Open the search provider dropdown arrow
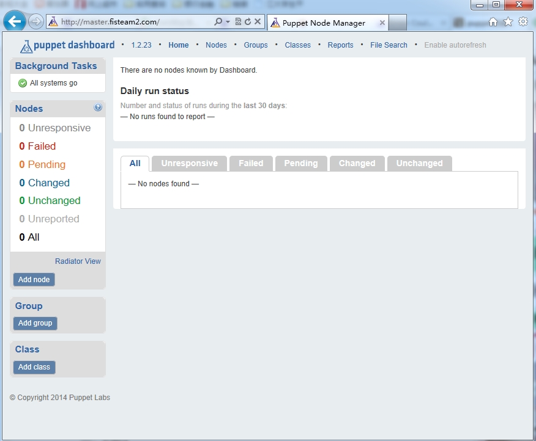The width and height of the screenshot is (536, 441). pyautogui.click(x=227, y=21)
